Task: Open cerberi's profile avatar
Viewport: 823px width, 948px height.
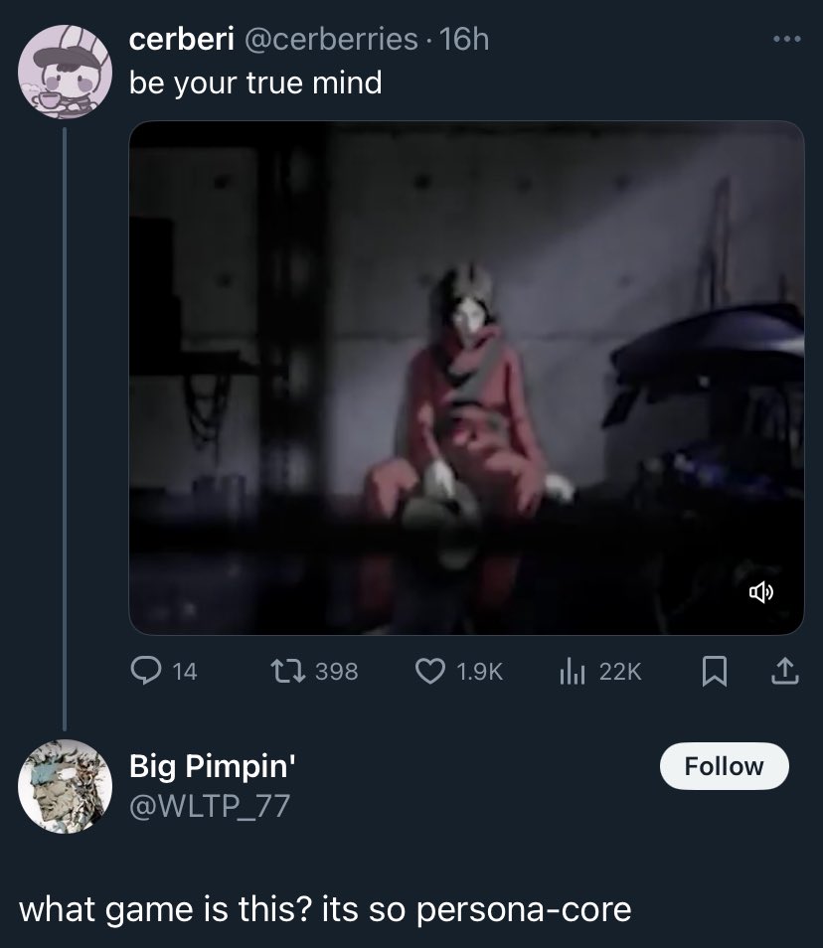Action: [65, 72]
